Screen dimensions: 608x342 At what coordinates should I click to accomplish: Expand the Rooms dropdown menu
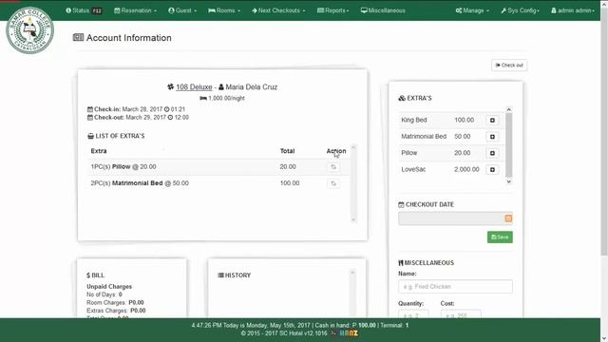point(224,10)
